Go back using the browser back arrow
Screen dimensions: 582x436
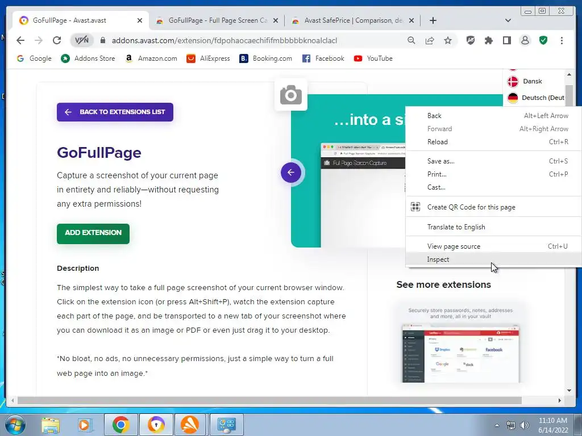20,40
